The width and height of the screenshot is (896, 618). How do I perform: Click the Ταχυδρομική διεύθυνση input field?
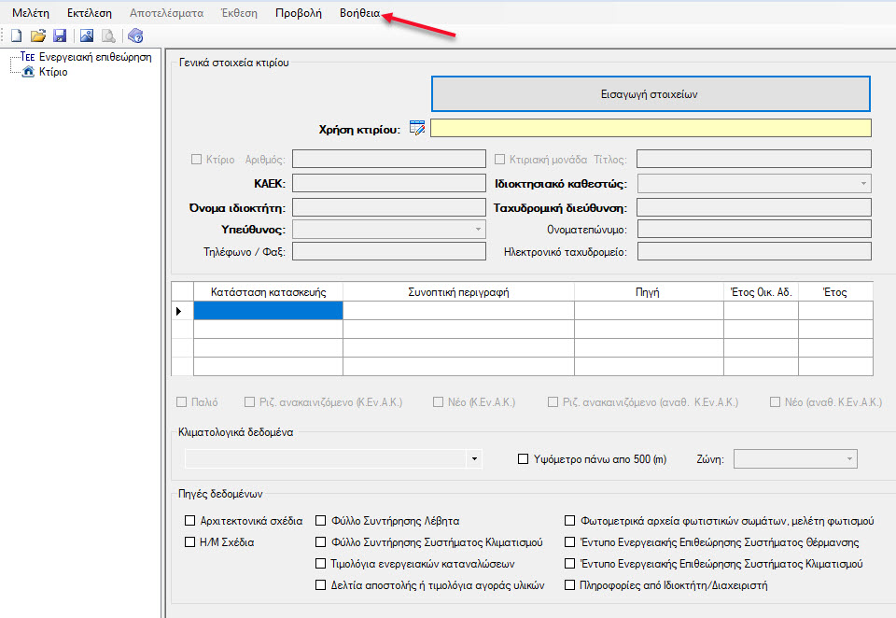tap(754, 207)
